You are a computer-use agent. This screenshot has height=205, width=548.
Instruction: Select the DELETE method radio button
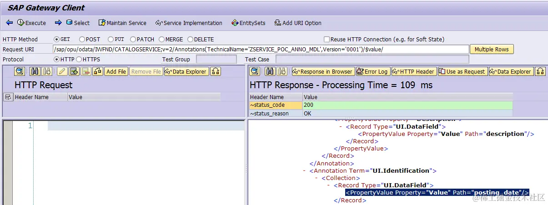(x=190, y=40)
